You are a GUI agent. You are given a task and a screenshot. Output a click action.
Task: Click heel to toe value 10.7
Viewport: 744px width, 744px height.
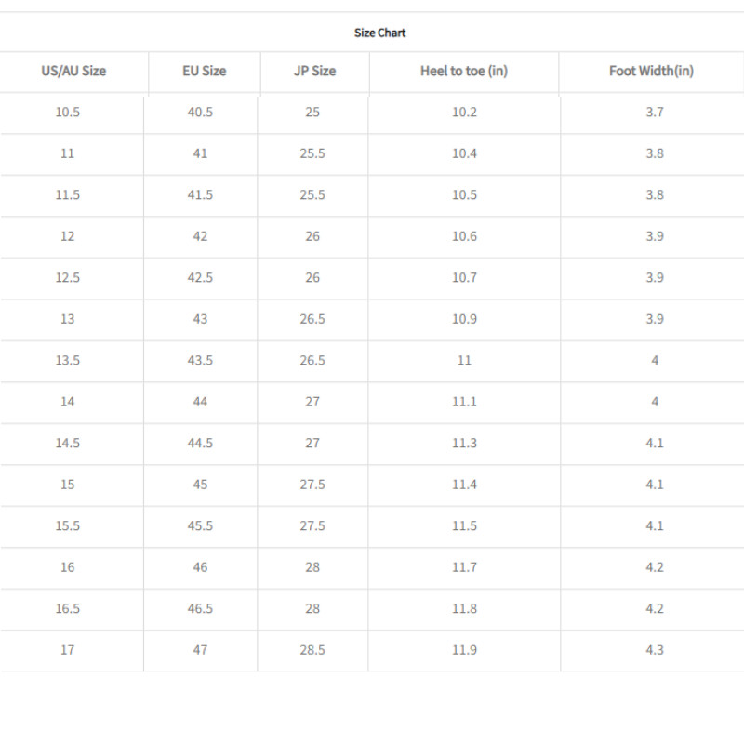[464, 277]
